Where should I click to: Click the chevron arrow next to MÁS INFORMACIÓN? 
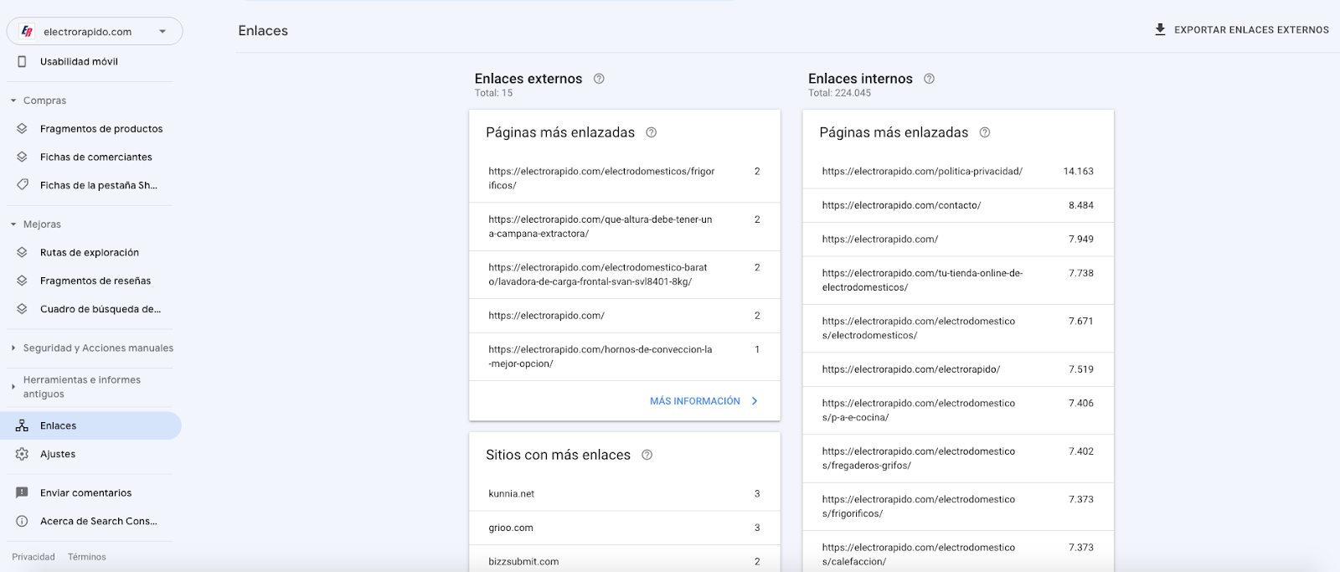coord(755,401)
